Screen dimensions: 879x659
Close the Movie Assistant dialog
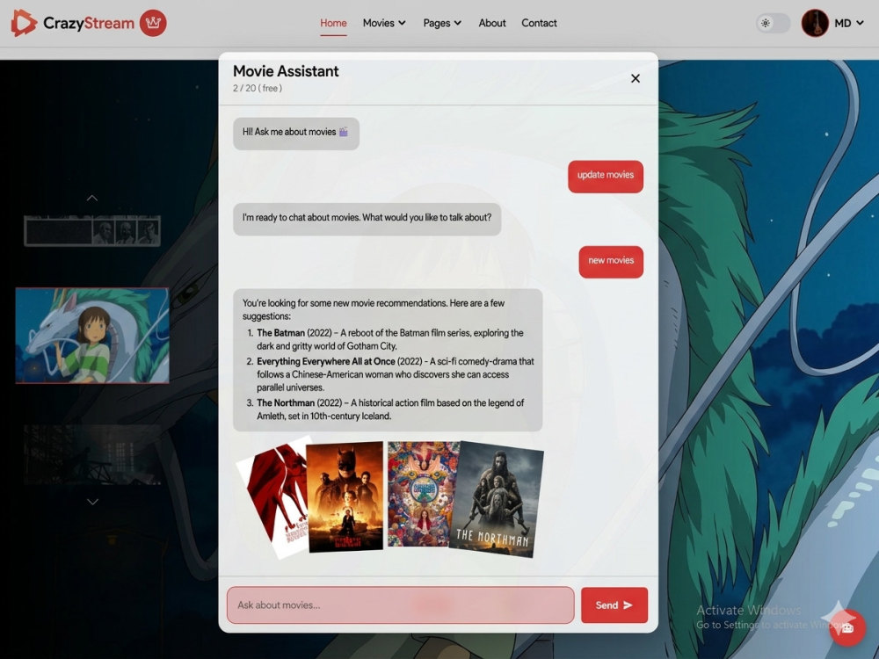click(636, 78)
